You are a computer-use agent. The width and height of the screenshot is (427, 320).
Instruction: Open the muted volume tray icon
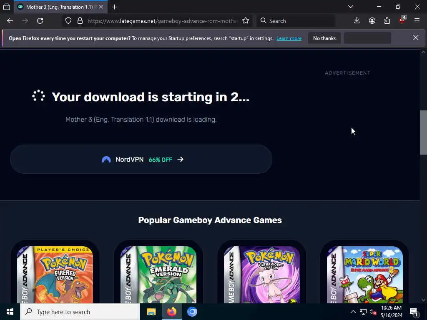373,312
